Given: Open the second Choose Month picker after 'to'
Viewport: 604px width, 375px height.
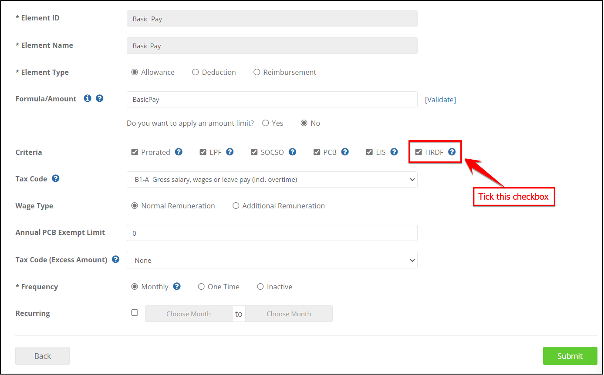Looking at the screenshot, I should point(289,314).
